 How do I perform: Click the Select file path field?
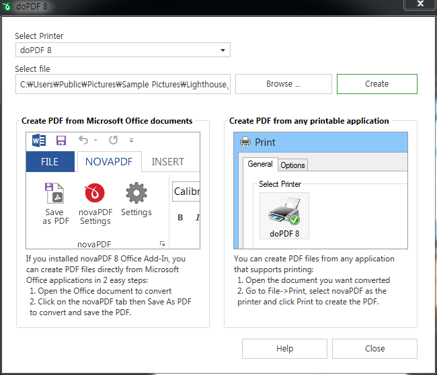[x=123, y=84]
